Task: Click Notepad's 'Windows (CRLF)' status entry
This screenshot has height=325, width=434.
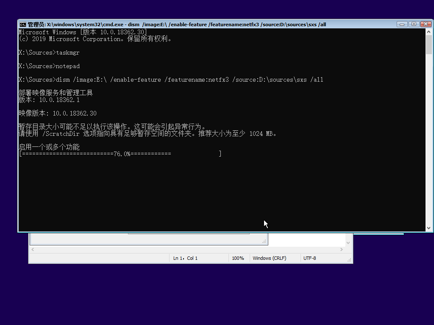Action: point(269,258)
